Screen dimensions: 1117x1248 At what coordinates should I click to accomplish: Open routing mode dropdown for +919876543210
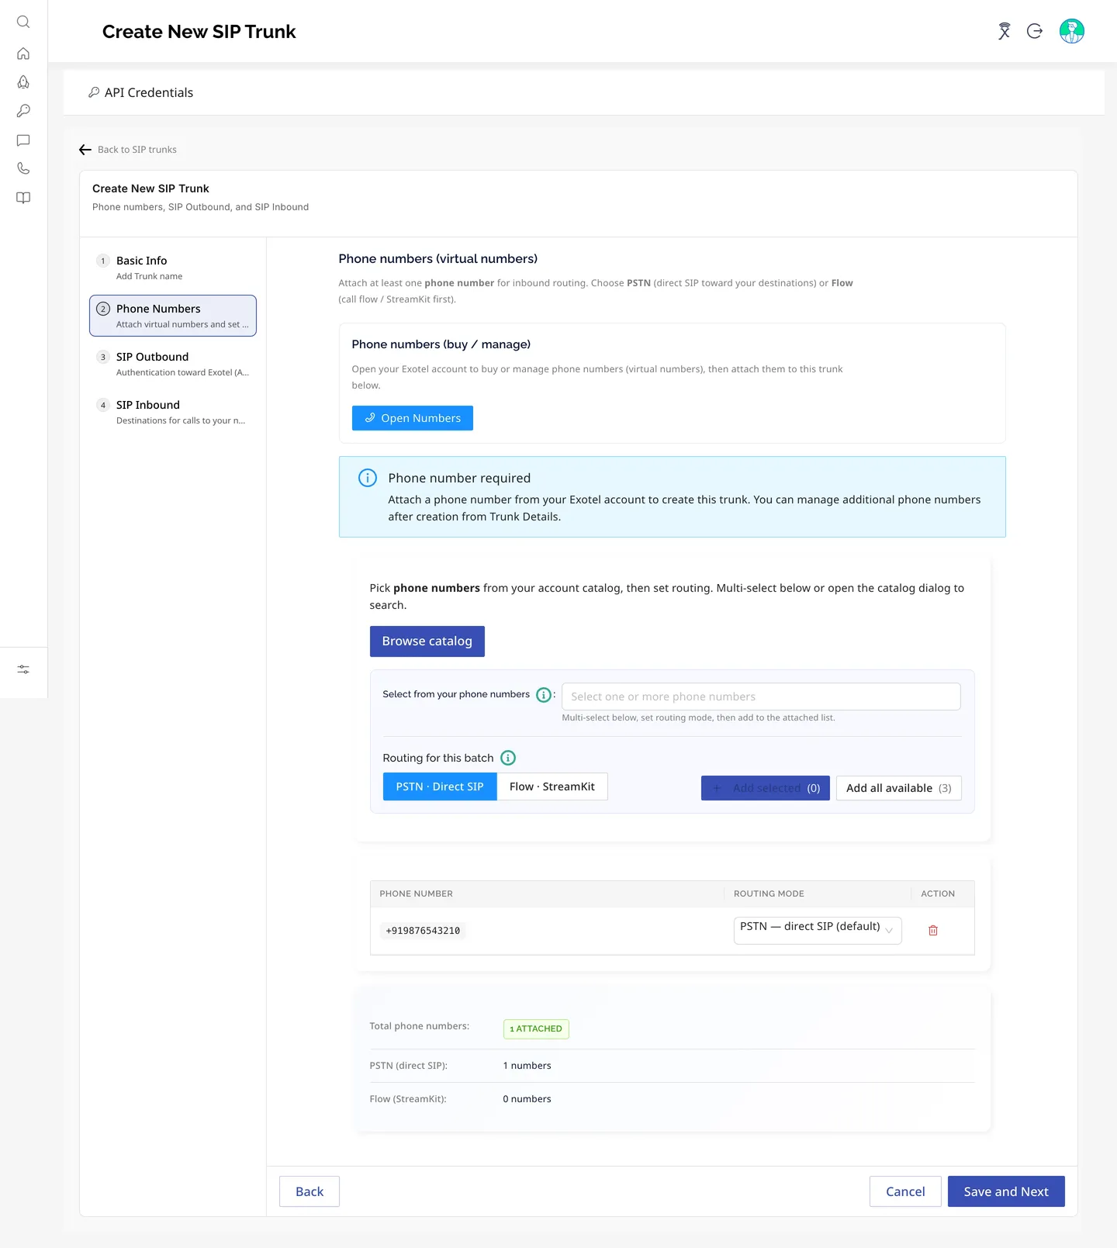(818, 930)
